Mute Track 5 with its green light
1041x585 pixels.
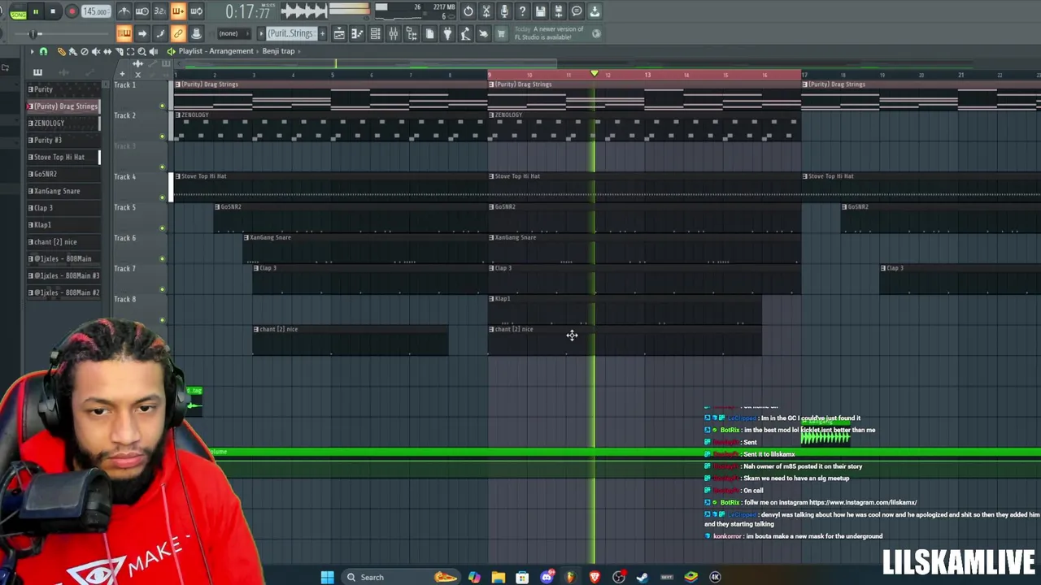[162, 228]
